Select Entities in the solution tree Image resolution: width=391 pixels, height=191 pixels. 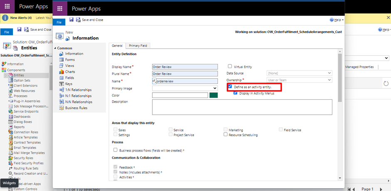(x=19, y=75)
